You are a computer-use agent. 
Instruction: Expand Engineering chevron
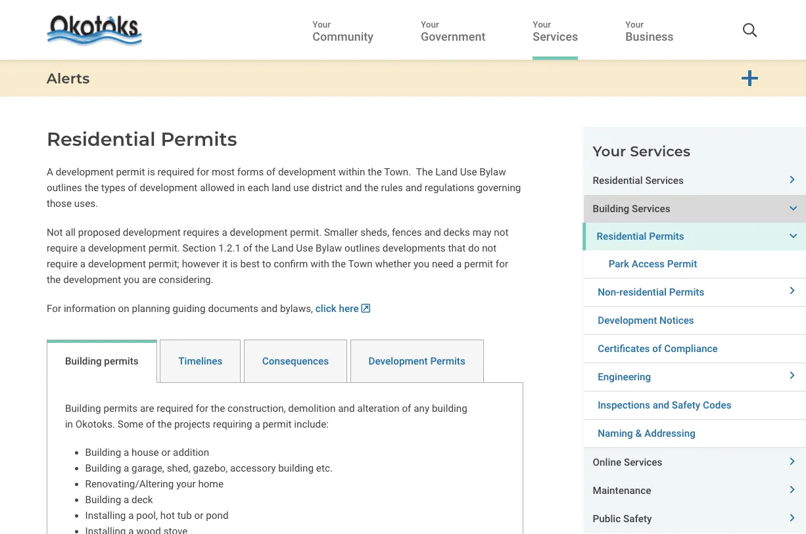click(x=792, y=376)
